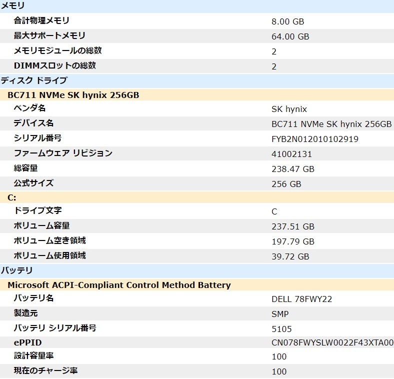Click the ボリューム容量 label
394x379 pixels.
(41, 225)
